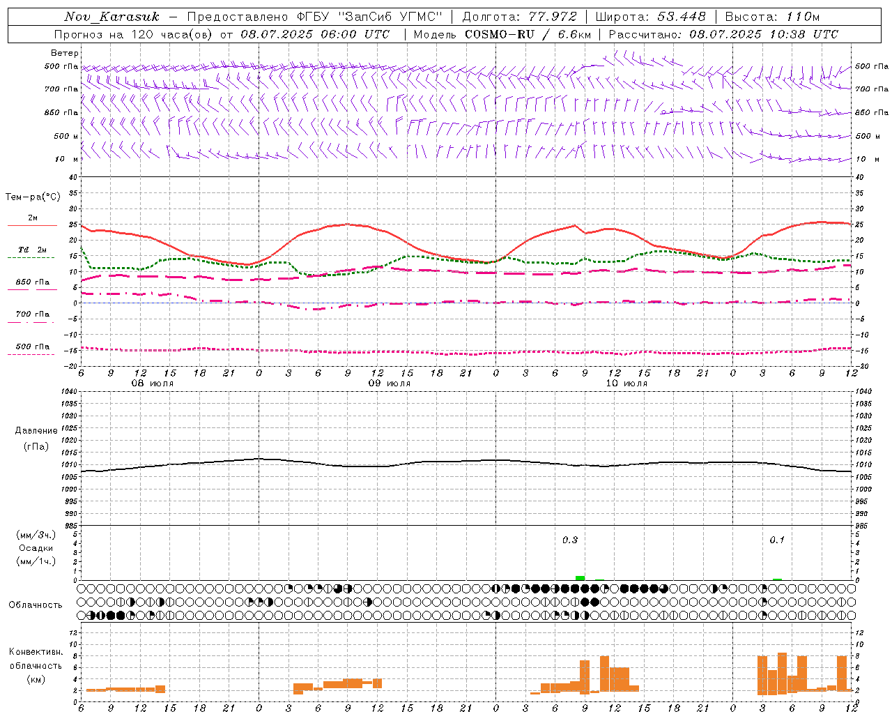Viewport: 892px width, 714px height.
Task: Click the 'Тем-ра(°C)' temperature panel label
Action: pyautogui.click(x=33, y=197)
